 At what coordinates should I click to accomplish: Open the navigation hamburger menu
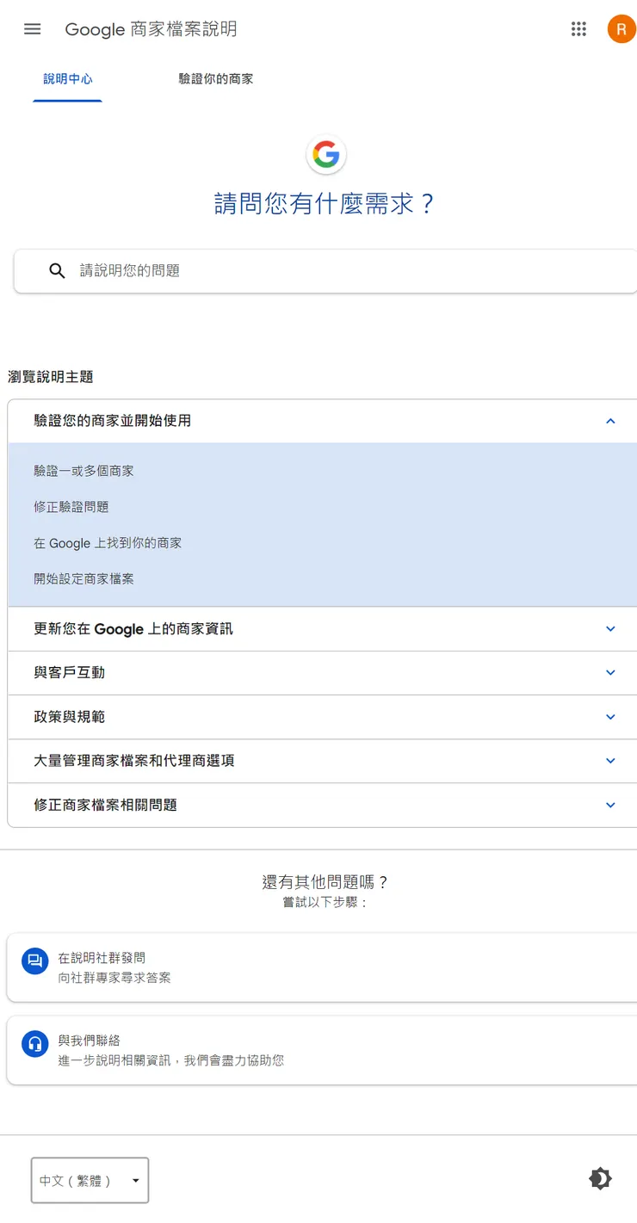(x=32, y=28)
